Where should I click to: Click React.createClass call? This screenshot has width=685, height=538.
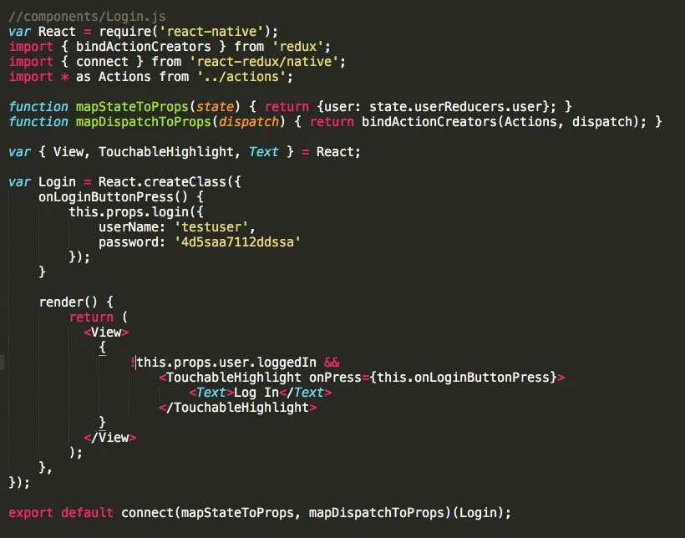coord(162,182)
